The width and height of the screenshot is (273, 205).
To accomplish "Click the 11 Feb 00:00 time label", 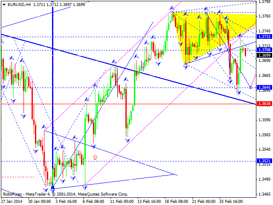I will 122,201.
